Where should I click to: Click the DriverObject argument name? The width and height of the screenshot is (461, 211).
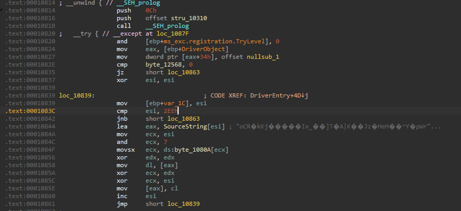coord(203,49)
